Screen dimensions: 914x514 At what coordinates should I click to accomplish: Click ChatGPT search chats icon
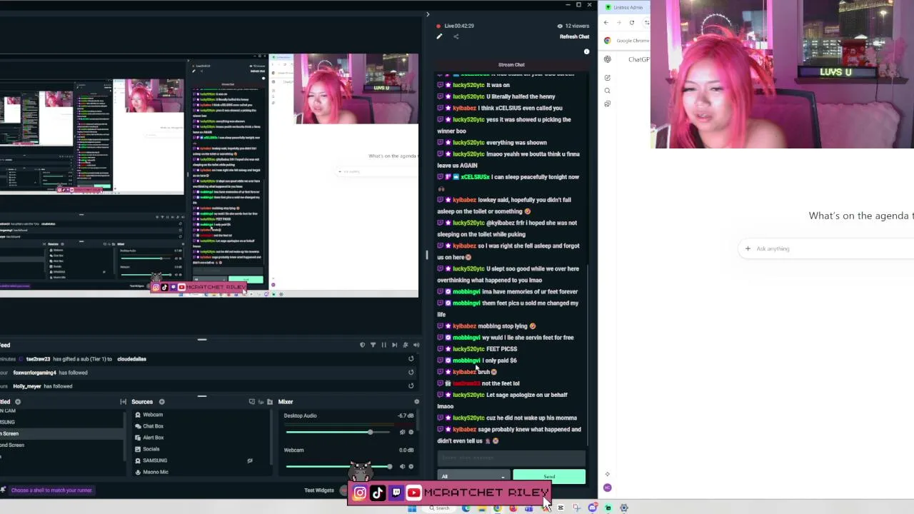(x=608, y=91)
